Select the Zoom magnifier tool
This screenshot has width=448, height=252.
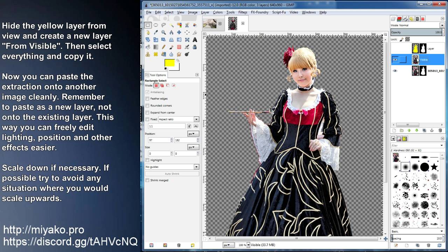(163, 32)
